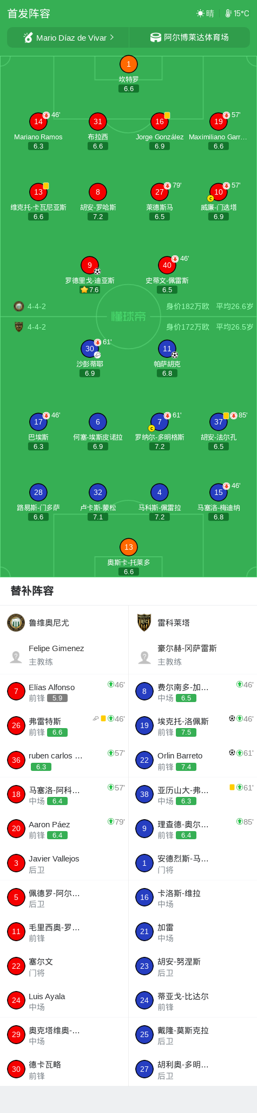Open player 31 布拉西 jersey icon
This screenshot has width=257, height=1113.
pyautogui.click(x=97, y=121)
